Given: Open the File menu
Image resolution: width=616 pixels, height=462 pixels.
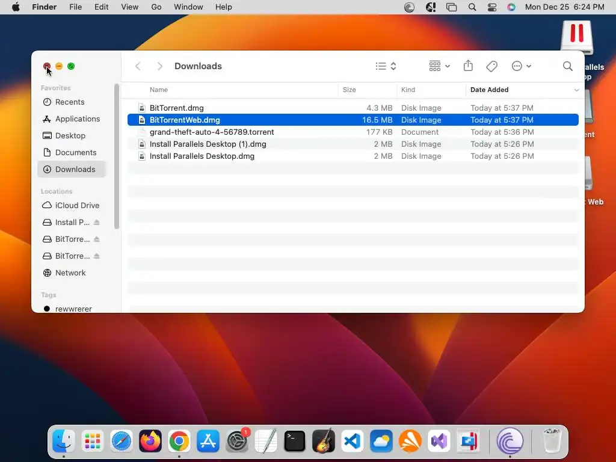Looking at the screenshot, I should pyautogui.click(x=75, y=7).
